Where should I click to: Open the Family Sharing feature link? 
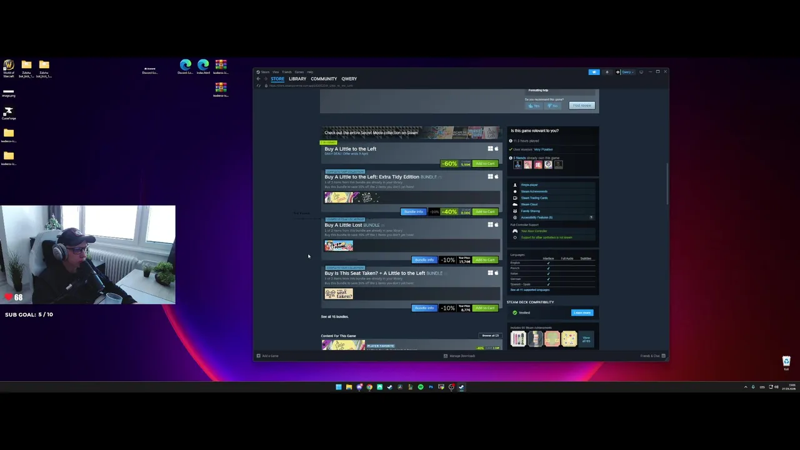(531, 211)
